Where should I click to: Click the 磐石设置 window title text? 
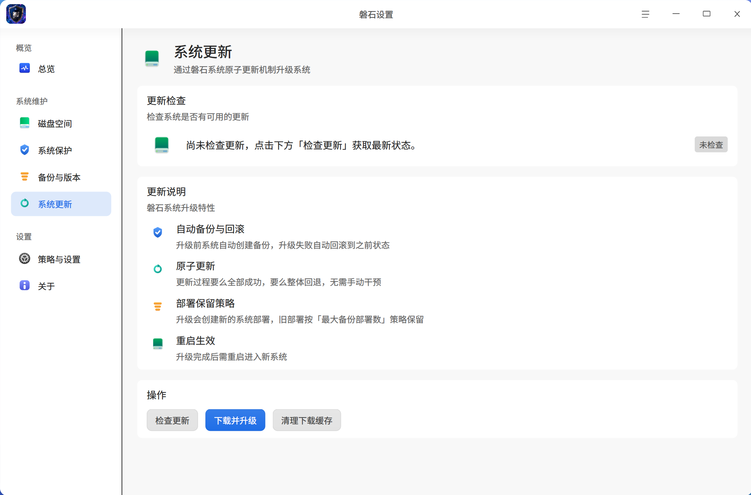coord(376,14)
